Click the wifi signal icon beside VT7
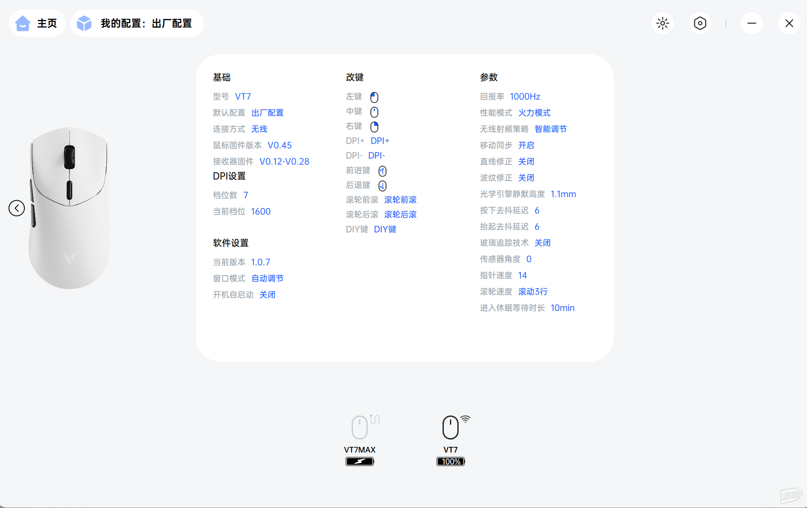The height and width of the screenshot is (508, 807). 465,419
